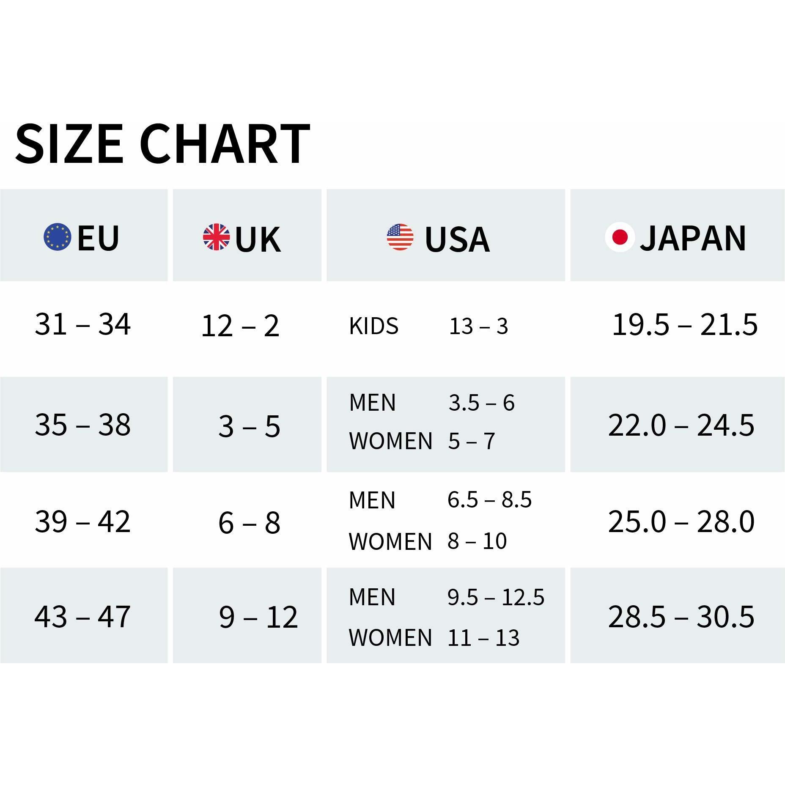Click the JAPAN column header text
The image size is (785, 785).
(x=693, y=239)
